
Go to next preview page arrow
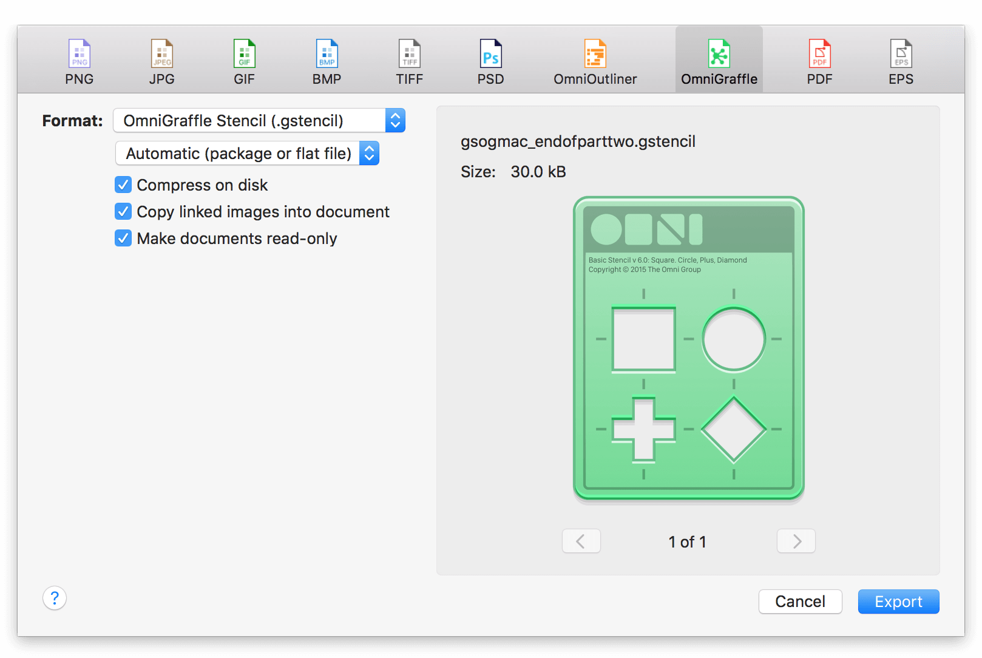[796, 541]
